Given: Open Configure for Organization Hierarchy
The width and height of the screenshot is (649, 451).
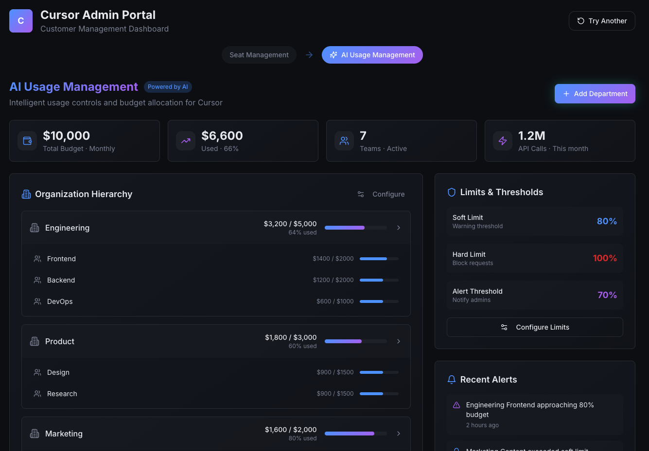Looking at the screenshot, I should pyautogui.click(x=381, y=194).
